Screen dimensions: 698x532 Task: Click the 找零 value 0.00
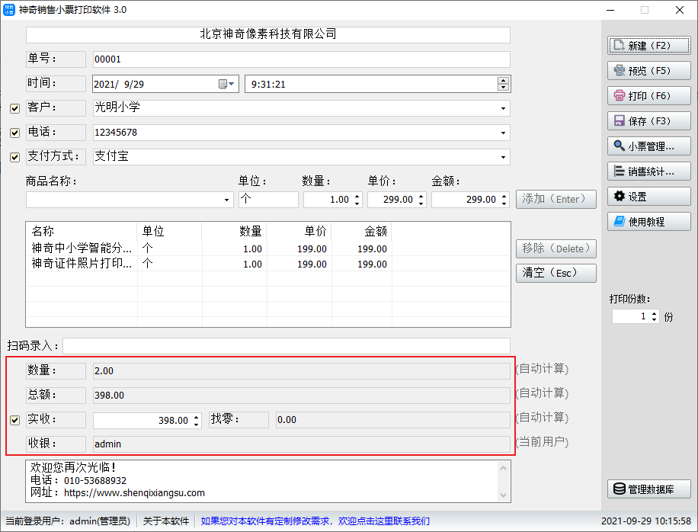[392, 420]
